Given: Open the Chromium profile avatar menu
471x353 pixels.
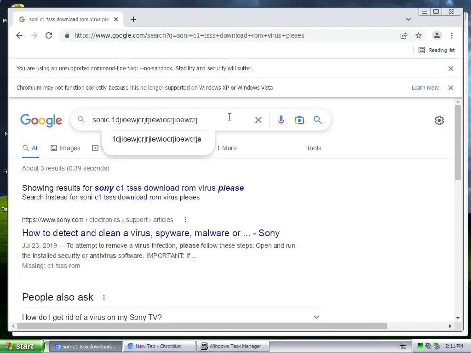Looking at the screenshot, I should (437, 35).
